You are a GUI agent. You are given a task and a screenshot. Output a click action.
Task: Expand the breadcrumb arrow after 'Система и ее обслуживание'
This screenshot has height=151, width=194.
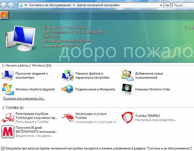[x=74, y=5]
